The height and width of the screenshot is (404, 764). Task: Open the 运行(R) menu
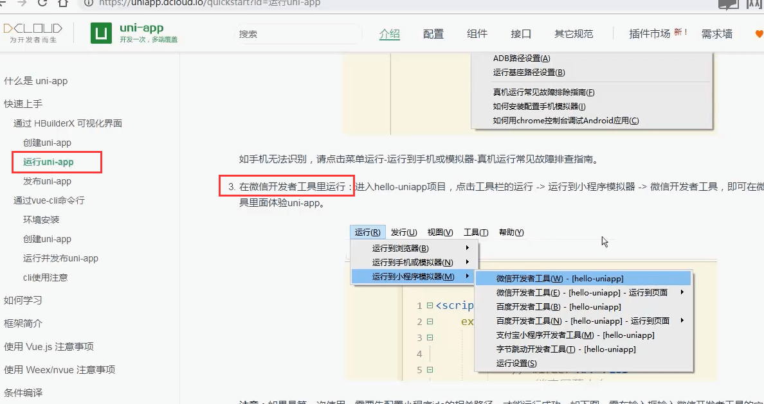tap(368, 232)
